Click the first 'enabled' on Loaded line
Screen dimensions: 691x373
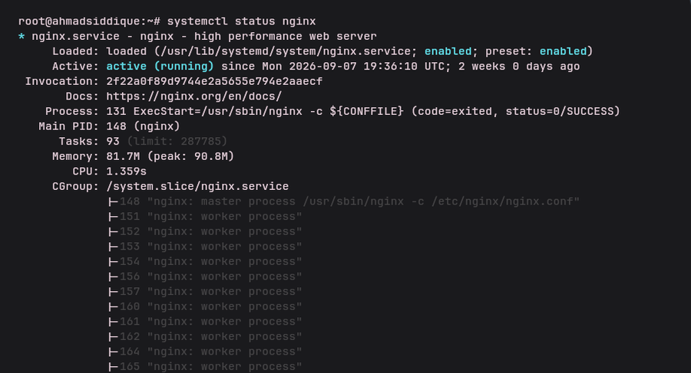(448, 51)
